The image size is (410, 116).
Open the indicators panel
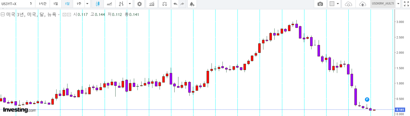point(152,4)
